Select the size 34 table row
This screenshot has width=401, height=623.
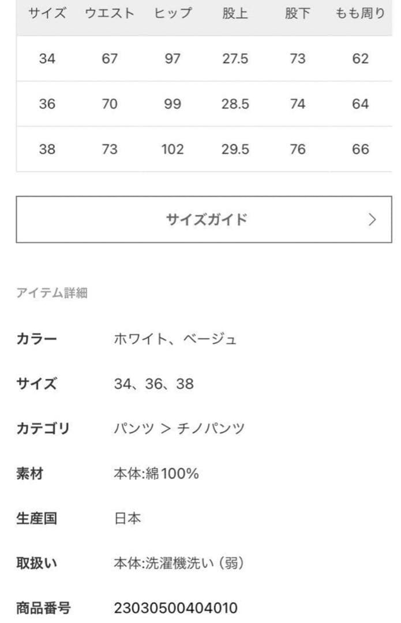pos(201,58)
